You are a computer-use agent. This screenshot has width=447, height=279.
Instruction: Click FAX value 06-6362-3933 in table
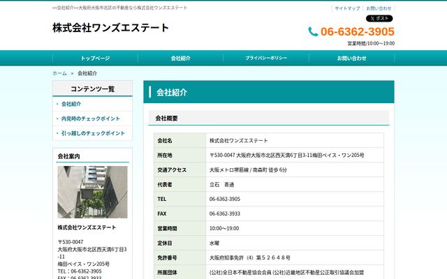click(x=225, y=213)
